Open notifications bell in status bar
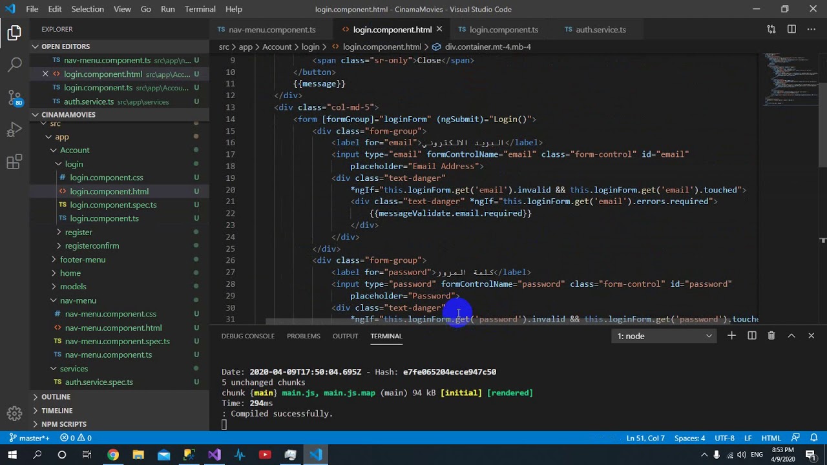827x465 pixels. (814, 438)
